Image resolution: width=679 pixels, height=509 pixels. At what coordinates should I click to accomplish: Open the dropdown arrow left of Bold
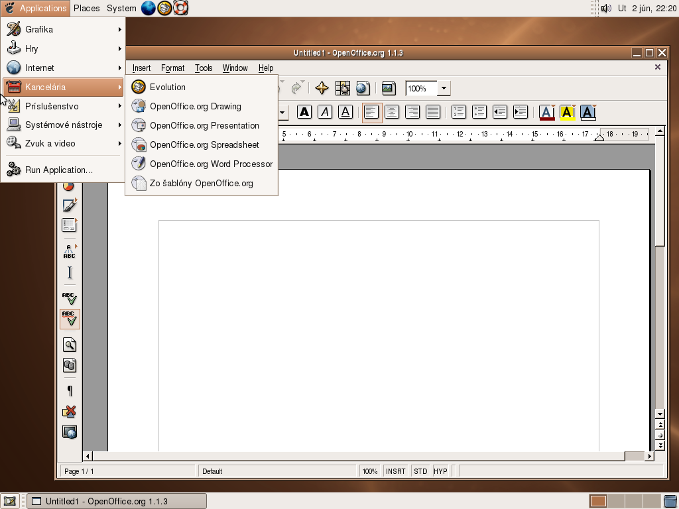(282, 113)
